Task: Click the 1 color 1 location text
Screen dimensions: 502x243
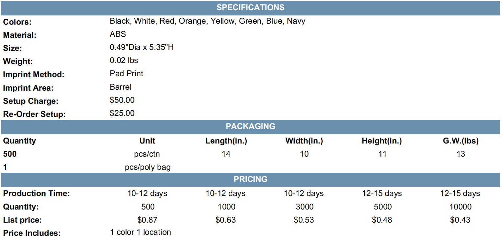Action: (x=141, y=232)
